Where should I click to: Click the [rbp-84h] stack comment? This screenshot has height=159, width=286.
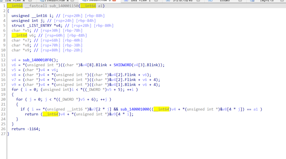(86, 21)
